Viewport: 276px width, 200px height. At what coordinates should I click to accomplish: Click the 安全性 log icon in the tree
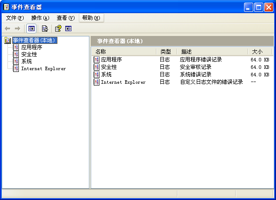tap(16, 54)
